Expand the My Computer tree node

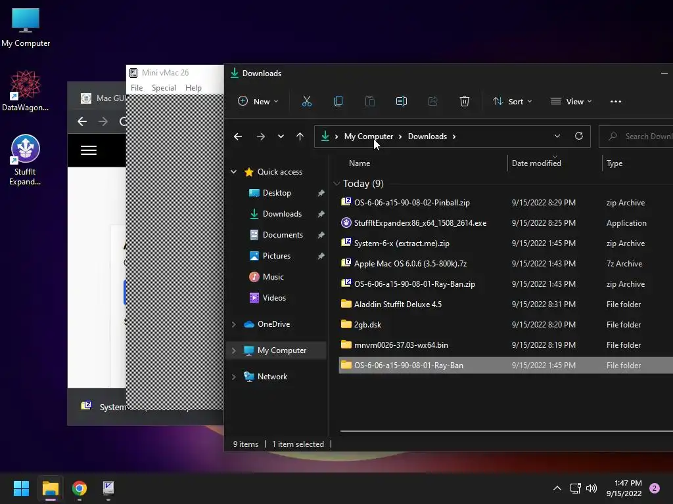(x=234, y=350)
